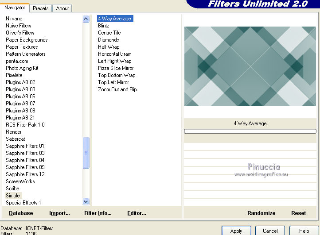Select Top Left Mirror filter
The image size is (320, 235).
113,82
